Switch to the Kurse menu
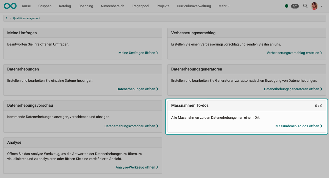This screenshot has height=178, width=329. point(26,6)
